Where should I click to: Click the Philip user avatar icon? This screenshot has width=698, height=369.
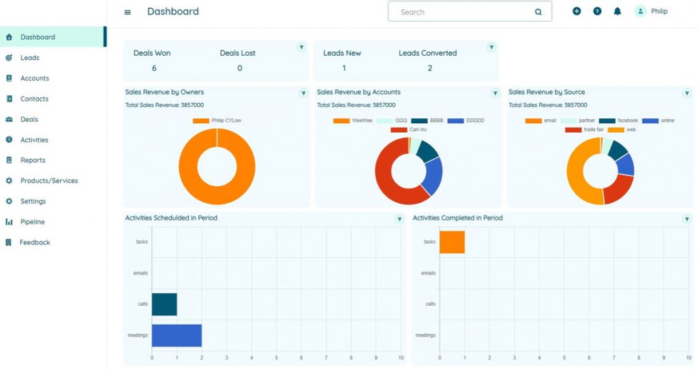click(x=640, y=12)
